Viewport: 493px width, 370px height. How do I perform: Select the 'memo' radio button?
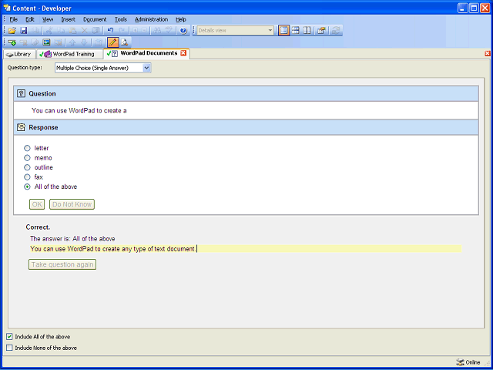pyautogui.click(x=28, y=157)
